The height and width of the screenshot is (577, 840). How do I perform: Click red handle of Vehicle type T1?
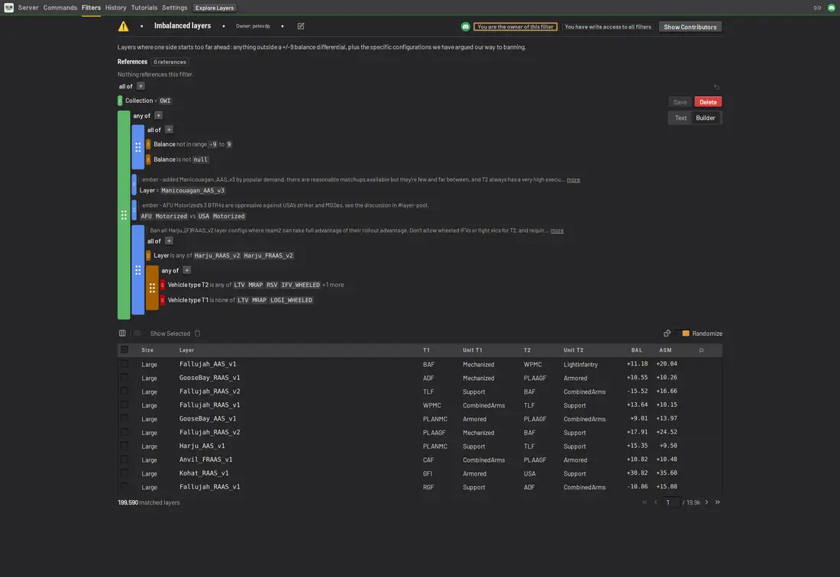(163, 300)
